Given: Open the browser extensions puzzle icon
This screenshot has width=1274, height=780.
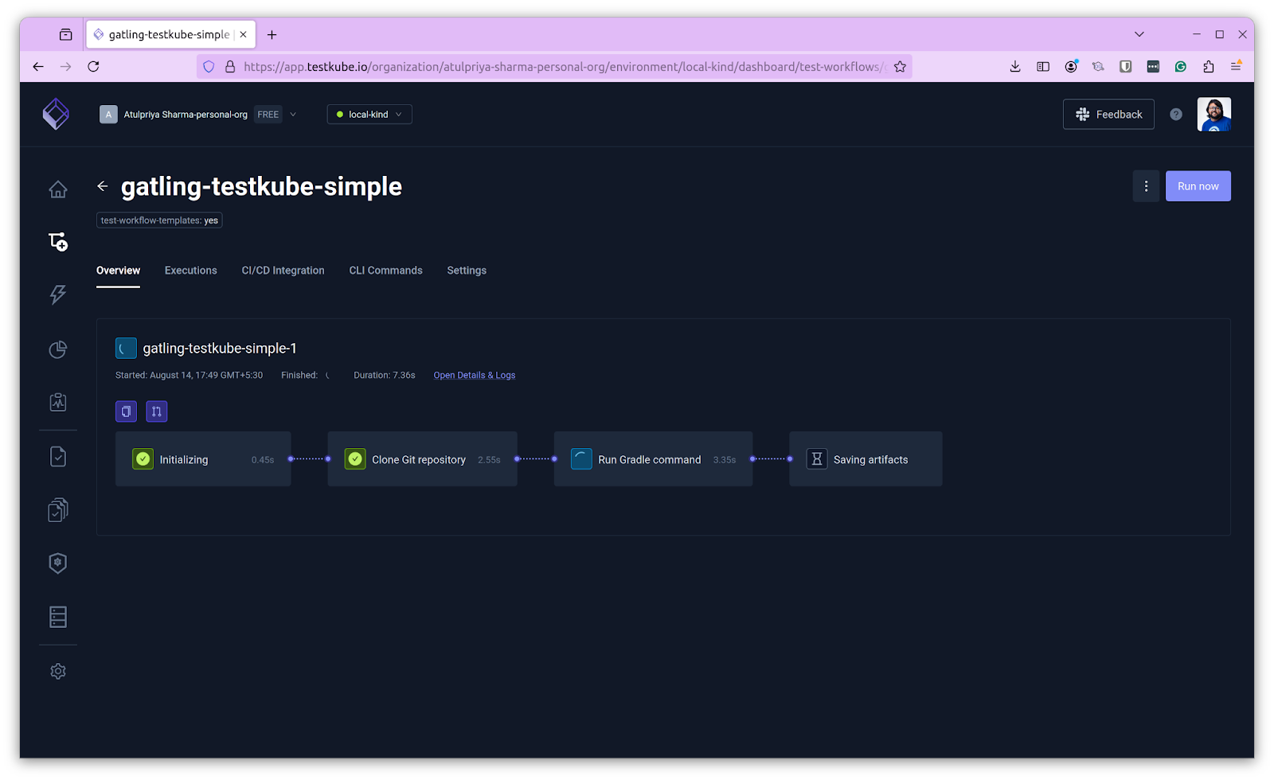Looking at the screenshot, I should 1209,67.
